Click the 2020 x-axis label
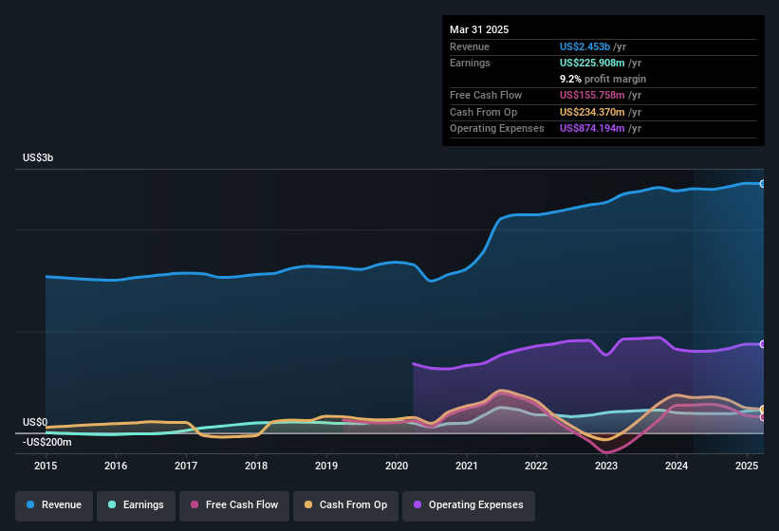 tap(397, 466)
